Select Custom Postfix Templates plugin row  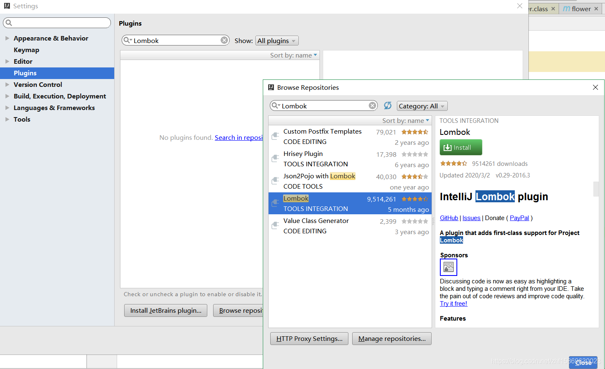click(x=350, y=137)
